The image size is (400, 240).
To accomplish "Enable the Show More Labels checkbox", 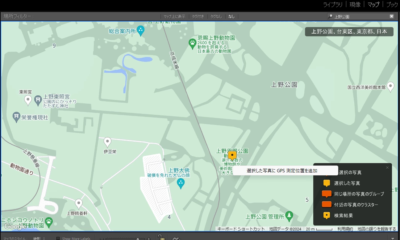I will coord(58,238).
